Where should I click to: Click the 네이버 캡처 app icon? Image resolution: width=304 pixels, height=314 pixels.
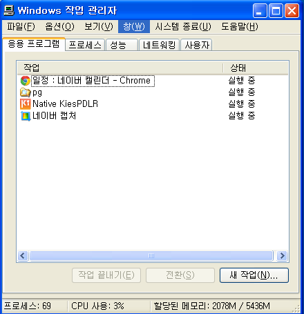(x=26, y=116)
